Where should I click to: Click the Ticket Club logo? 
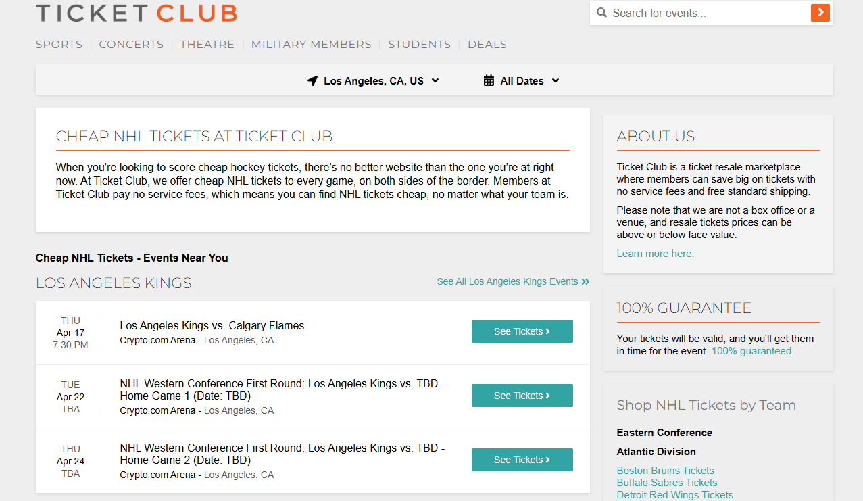[137, 13]
